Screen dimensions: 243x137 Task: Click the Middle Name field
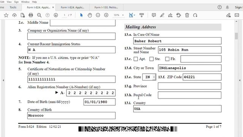click(x=83, y=23)
